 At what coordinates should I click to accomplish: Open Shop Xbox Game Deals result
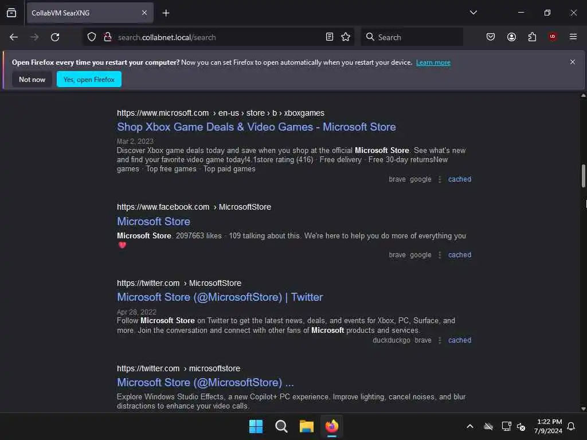[x=256, y=127]
